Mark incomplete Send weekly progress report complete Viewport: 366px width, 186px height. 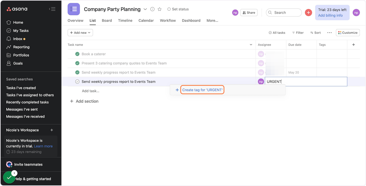point(77,82)
